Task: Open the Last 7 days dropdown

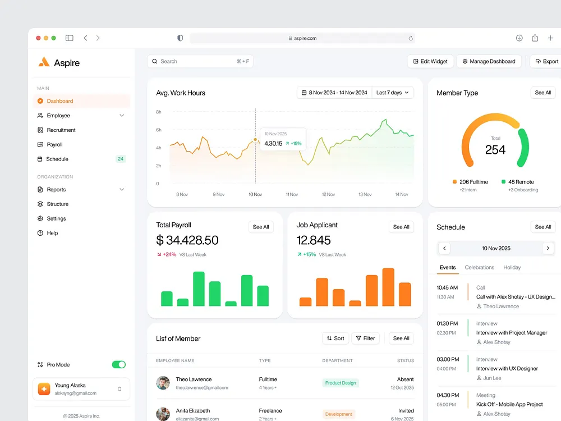Action: point(392,93)
